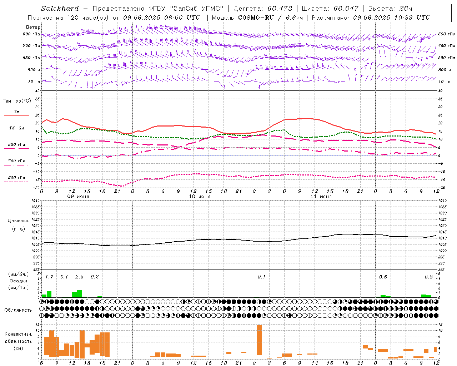Click the Ветер panel label

pyautogui.click(x=33, y=27)
